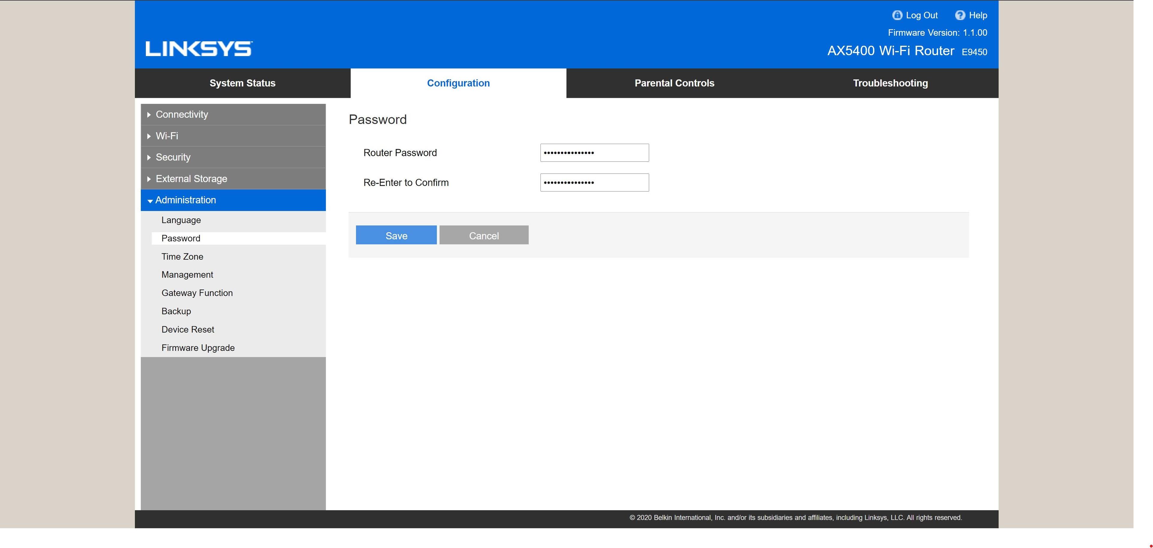Select Time Zone in the sidebar
Screen dimensions: 1153x548
[182, 257]
